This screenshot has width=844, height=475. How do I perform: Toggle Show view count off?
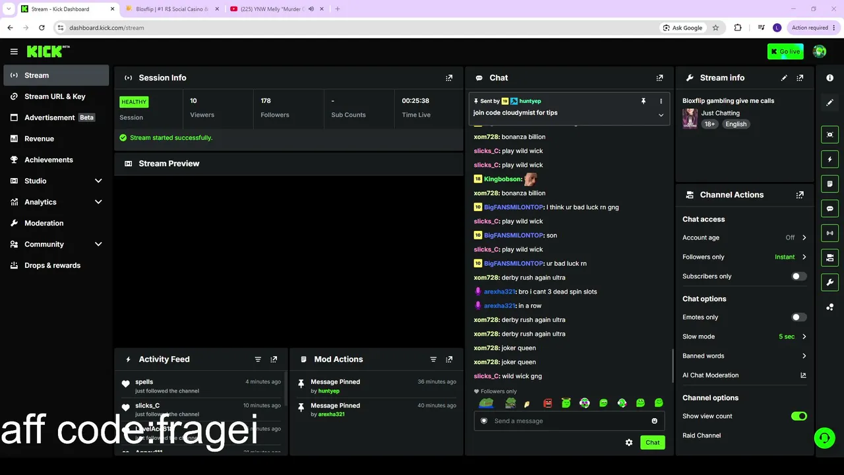pos(799,416)
